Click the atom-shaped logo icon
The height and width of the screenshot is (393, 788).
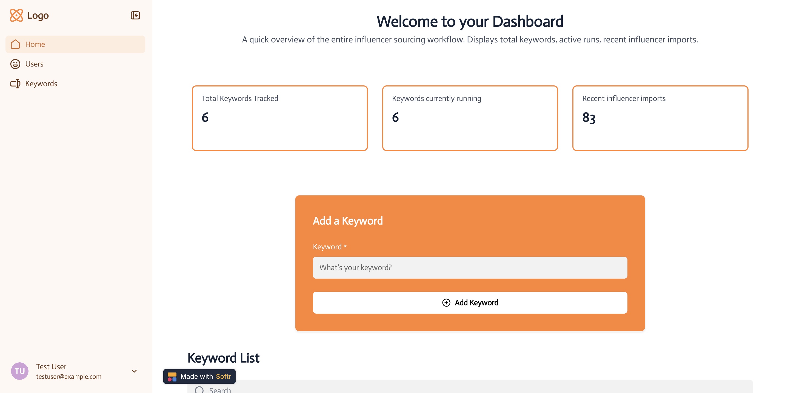point(16,15)
